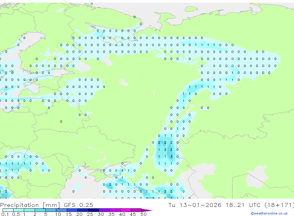Click the legend label "35"
This screenshot has width=294, height=216.
point(111,214)
